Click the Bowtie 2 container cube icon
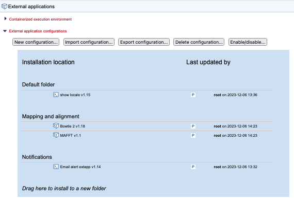The height and width of the screenshot is (199, 294). (x=56, y=126)
